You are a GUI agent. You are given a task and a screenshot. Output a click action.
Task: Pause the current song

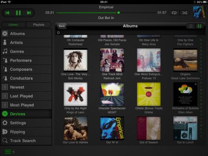pyautogui.click(x=18, y=13)
